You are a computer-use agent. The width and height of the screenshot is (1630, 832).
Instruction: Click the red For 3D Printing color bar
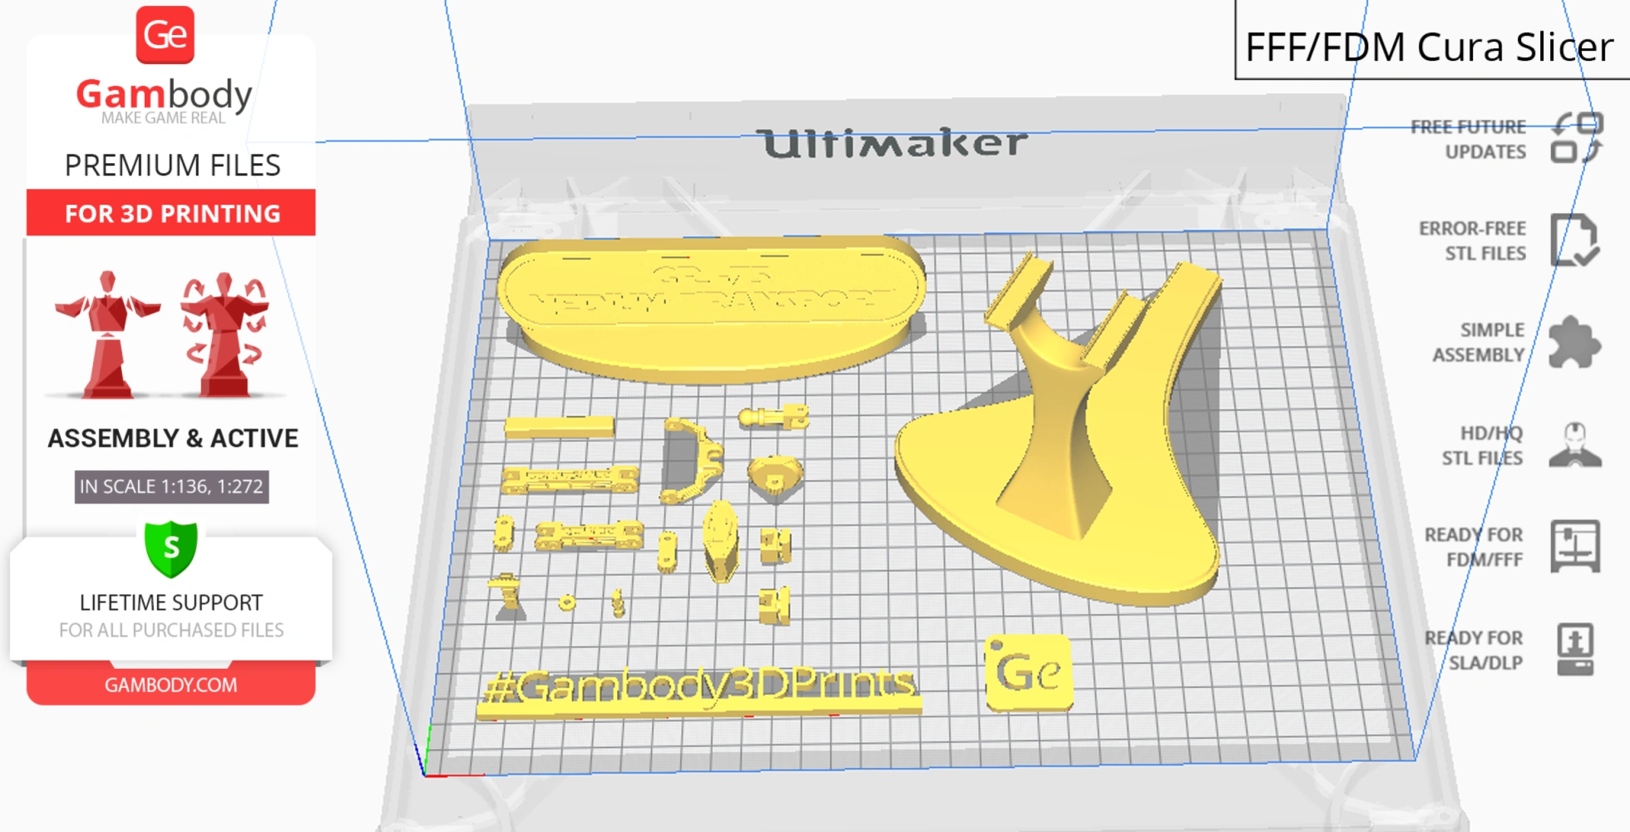pyautogui.click(x=170, y=213)
